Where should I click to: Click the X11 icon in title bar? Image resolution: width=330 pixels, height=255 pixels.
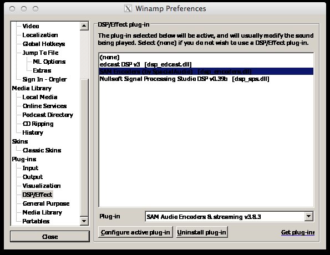point(128,9)
